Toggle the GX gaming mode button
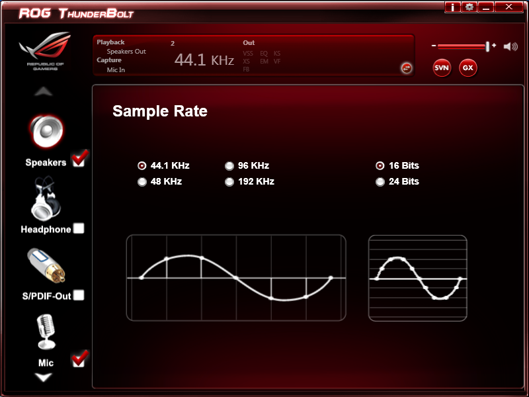Screen dimensions: 529x397 click(468, 68)
